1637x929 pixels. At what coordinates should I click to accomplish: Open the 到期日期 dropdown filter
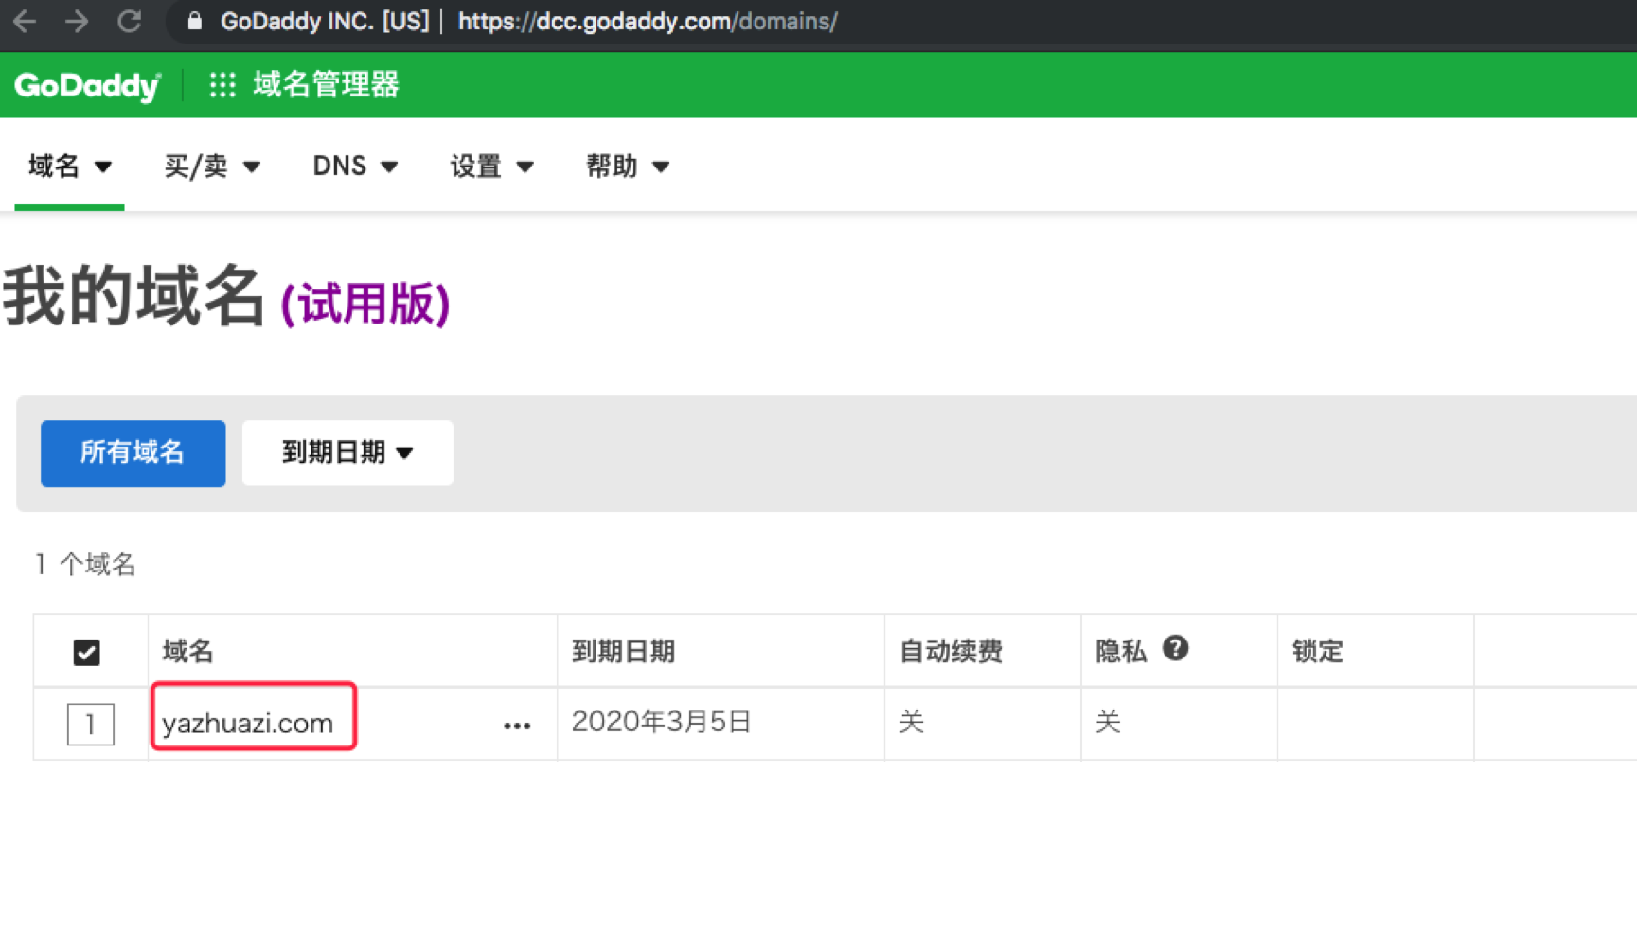pos(347,452)
